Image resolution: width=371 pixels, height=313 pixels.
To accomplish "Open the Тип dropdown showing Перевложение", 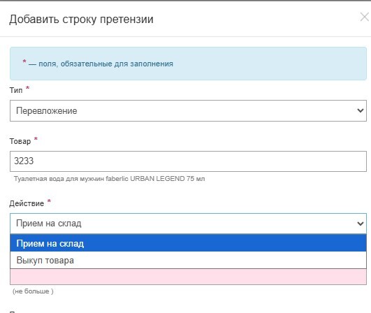I will [188, 110].
